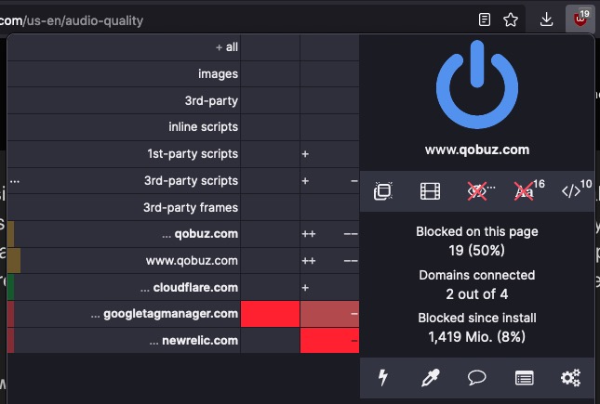Toggle the block remote fonts icon
This screenshot has width=600, height=404.
[x=525, y=191]
